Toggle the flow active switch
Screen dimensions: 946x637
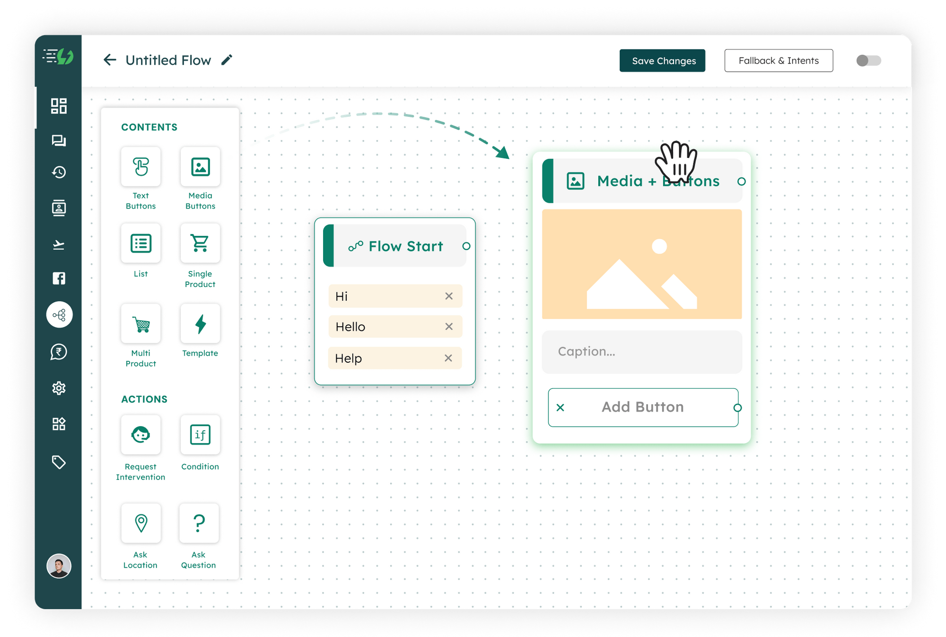coord(868,61)
